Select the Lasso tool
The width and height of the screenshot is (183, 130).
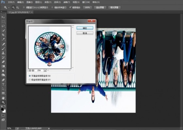pos(3,26)
